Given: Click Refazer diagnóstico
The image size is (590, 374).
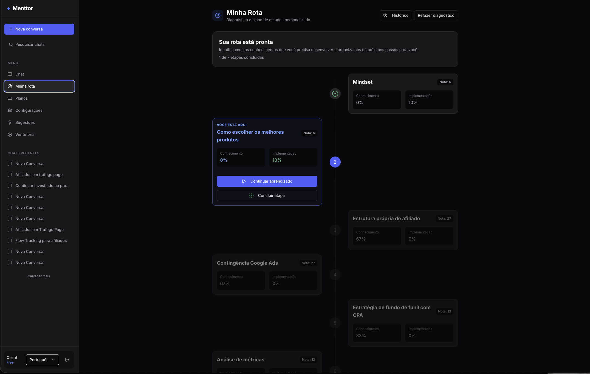Looking at the screenshot, I should tap(436, 15).
